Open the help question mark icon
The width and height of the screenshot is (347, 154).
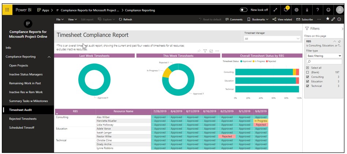(317, 10)
